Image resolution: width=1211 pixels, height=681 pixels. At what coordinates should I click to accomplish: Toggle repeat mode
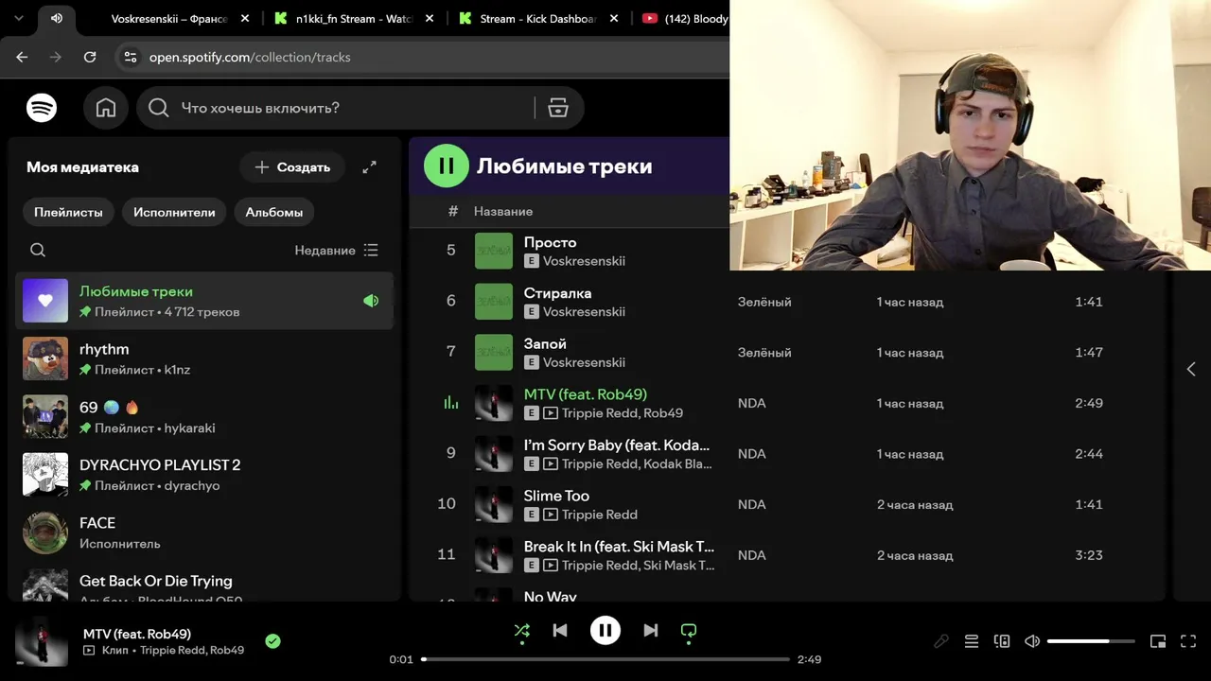(689, 631)
